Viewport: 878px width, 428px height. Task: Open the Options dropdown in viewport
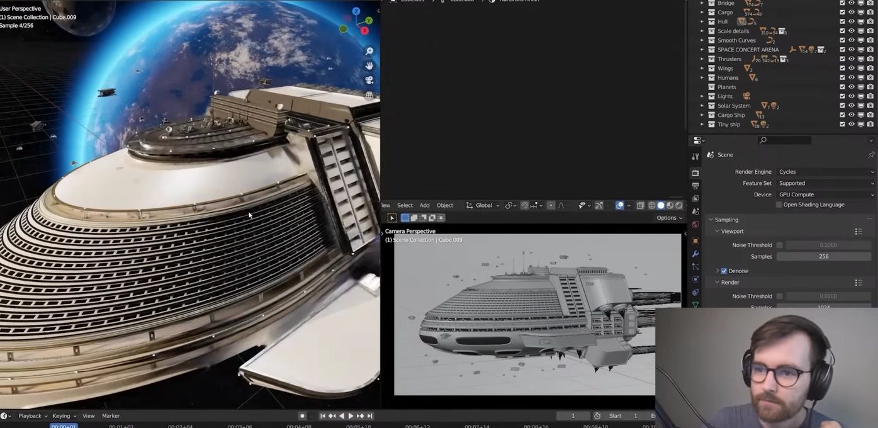669,218
